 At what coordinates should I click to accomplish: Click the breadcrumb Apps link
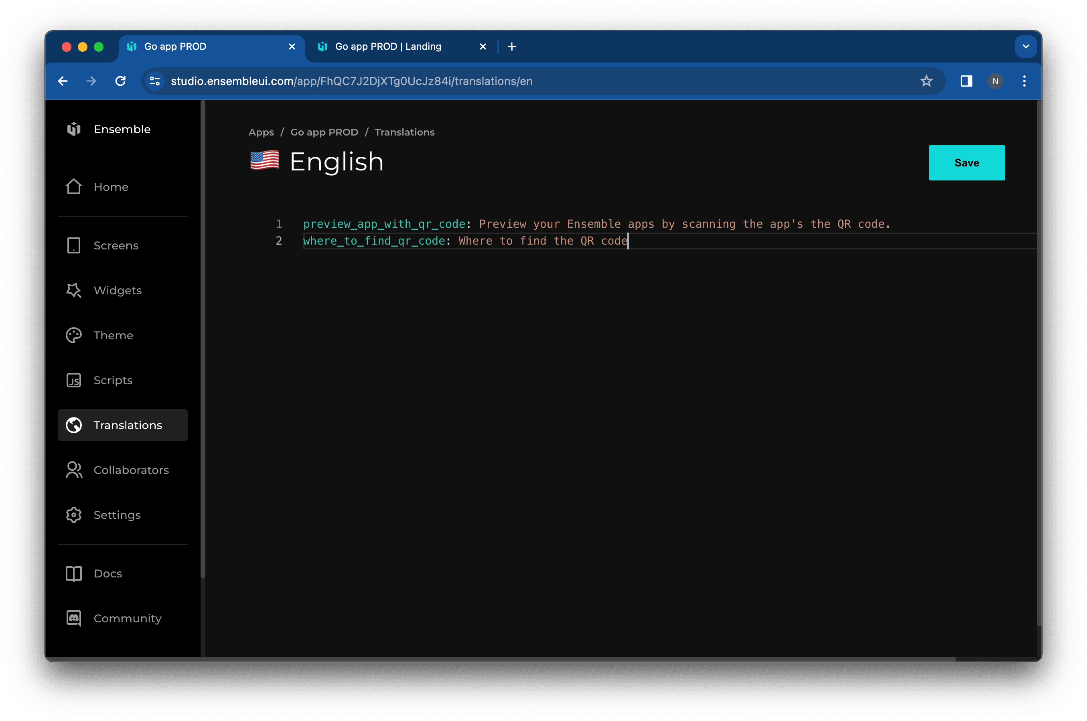tap(261, 131)
